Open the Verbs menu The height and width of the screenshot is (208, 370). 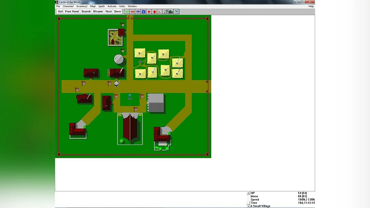point(122,6)
